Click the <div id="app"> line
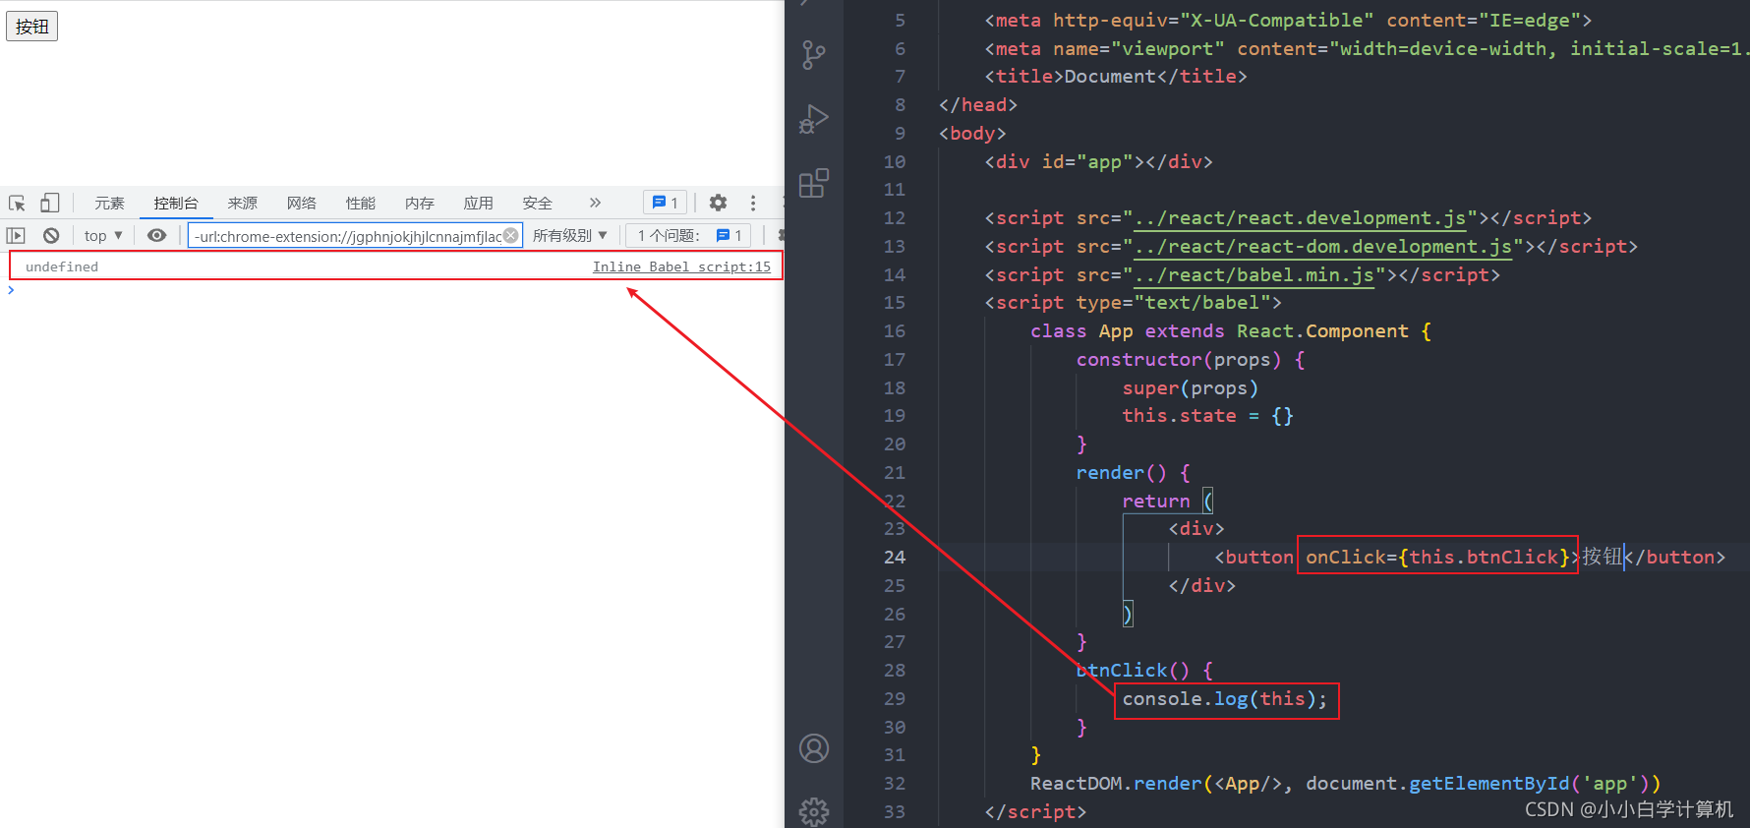Viewport: 1750px width, 828px height. click(x=1098, y=162)
